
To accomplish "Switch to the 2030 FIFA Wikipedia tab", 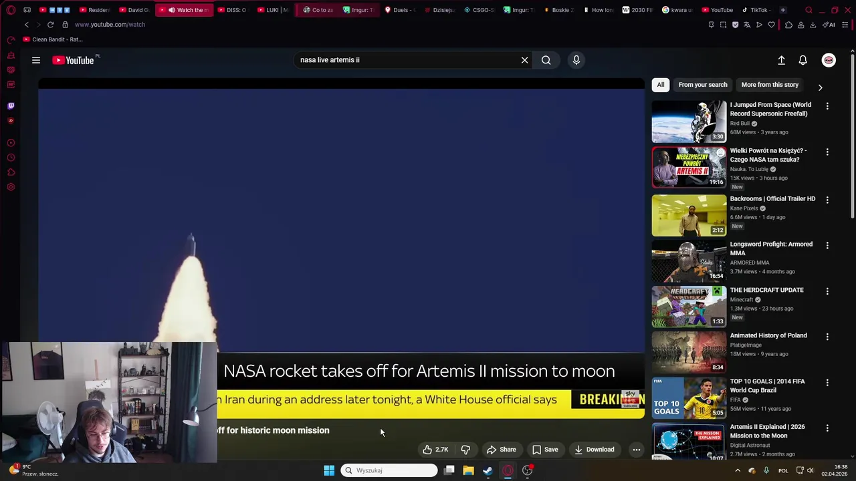I will tap(639, 10).
